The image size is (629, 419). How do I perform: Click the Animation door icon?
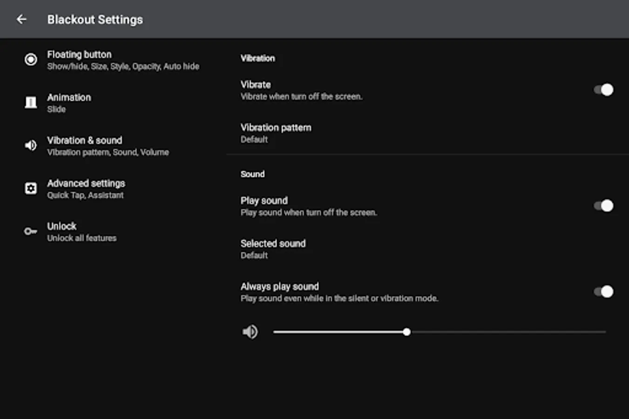point(31,102)
